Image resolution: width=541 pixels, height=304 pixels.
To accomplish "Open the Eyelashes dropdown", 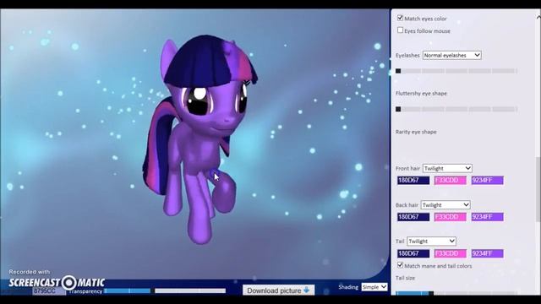I will (451, 55).
